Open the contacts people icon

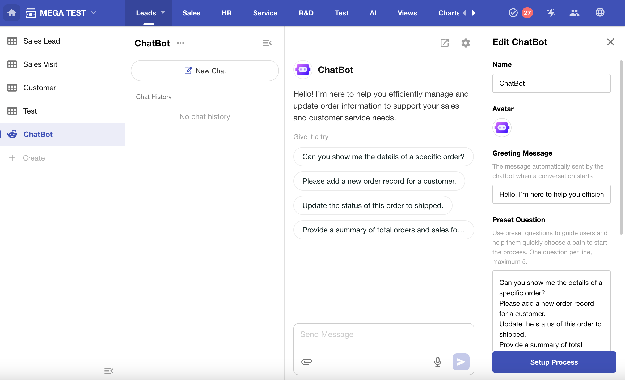[574, 13]
